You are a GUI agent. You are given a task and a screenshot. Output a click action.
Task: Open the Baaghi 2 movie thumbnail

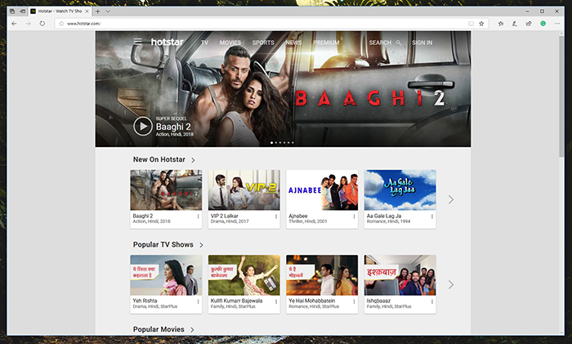point(166,190)
